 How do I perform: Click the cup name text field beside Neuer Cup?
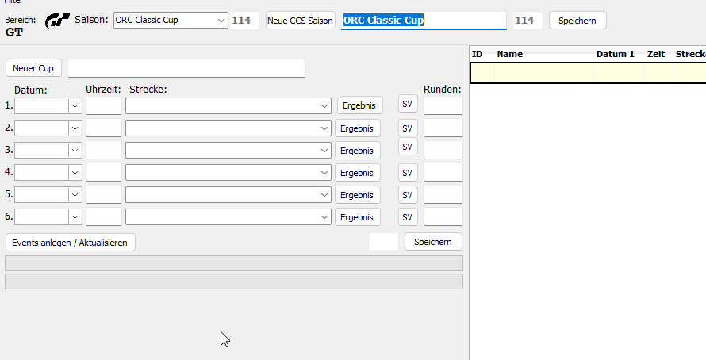(186, 68)
